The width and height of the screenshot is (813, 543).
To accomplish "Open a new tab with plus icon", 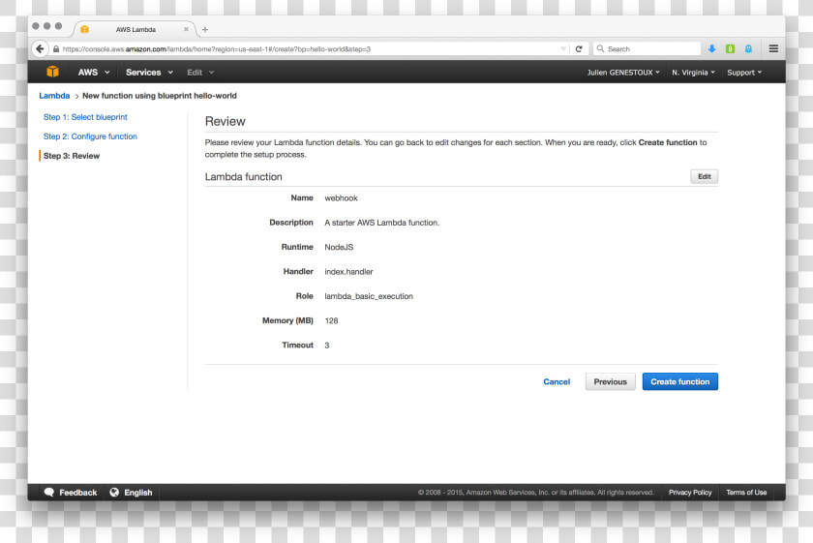I will click(205, 30).
